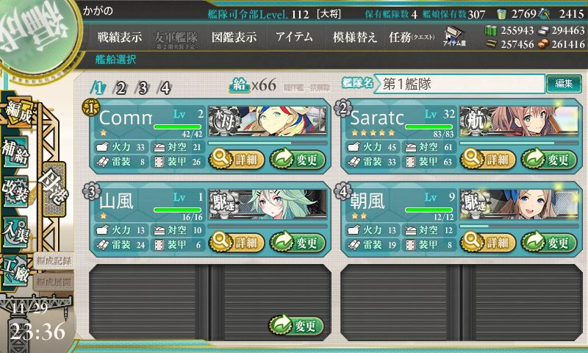
Task: Click 編集 to edit fleet name
Action: [564, 84]
